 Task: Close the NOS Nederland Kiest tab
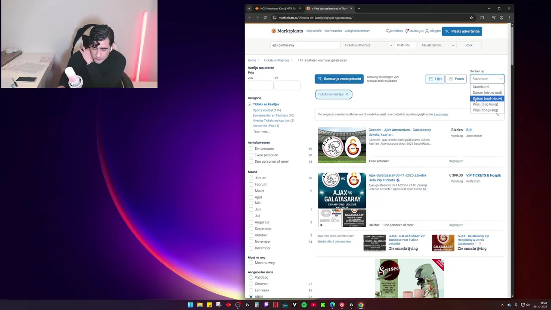click(300, 8)
